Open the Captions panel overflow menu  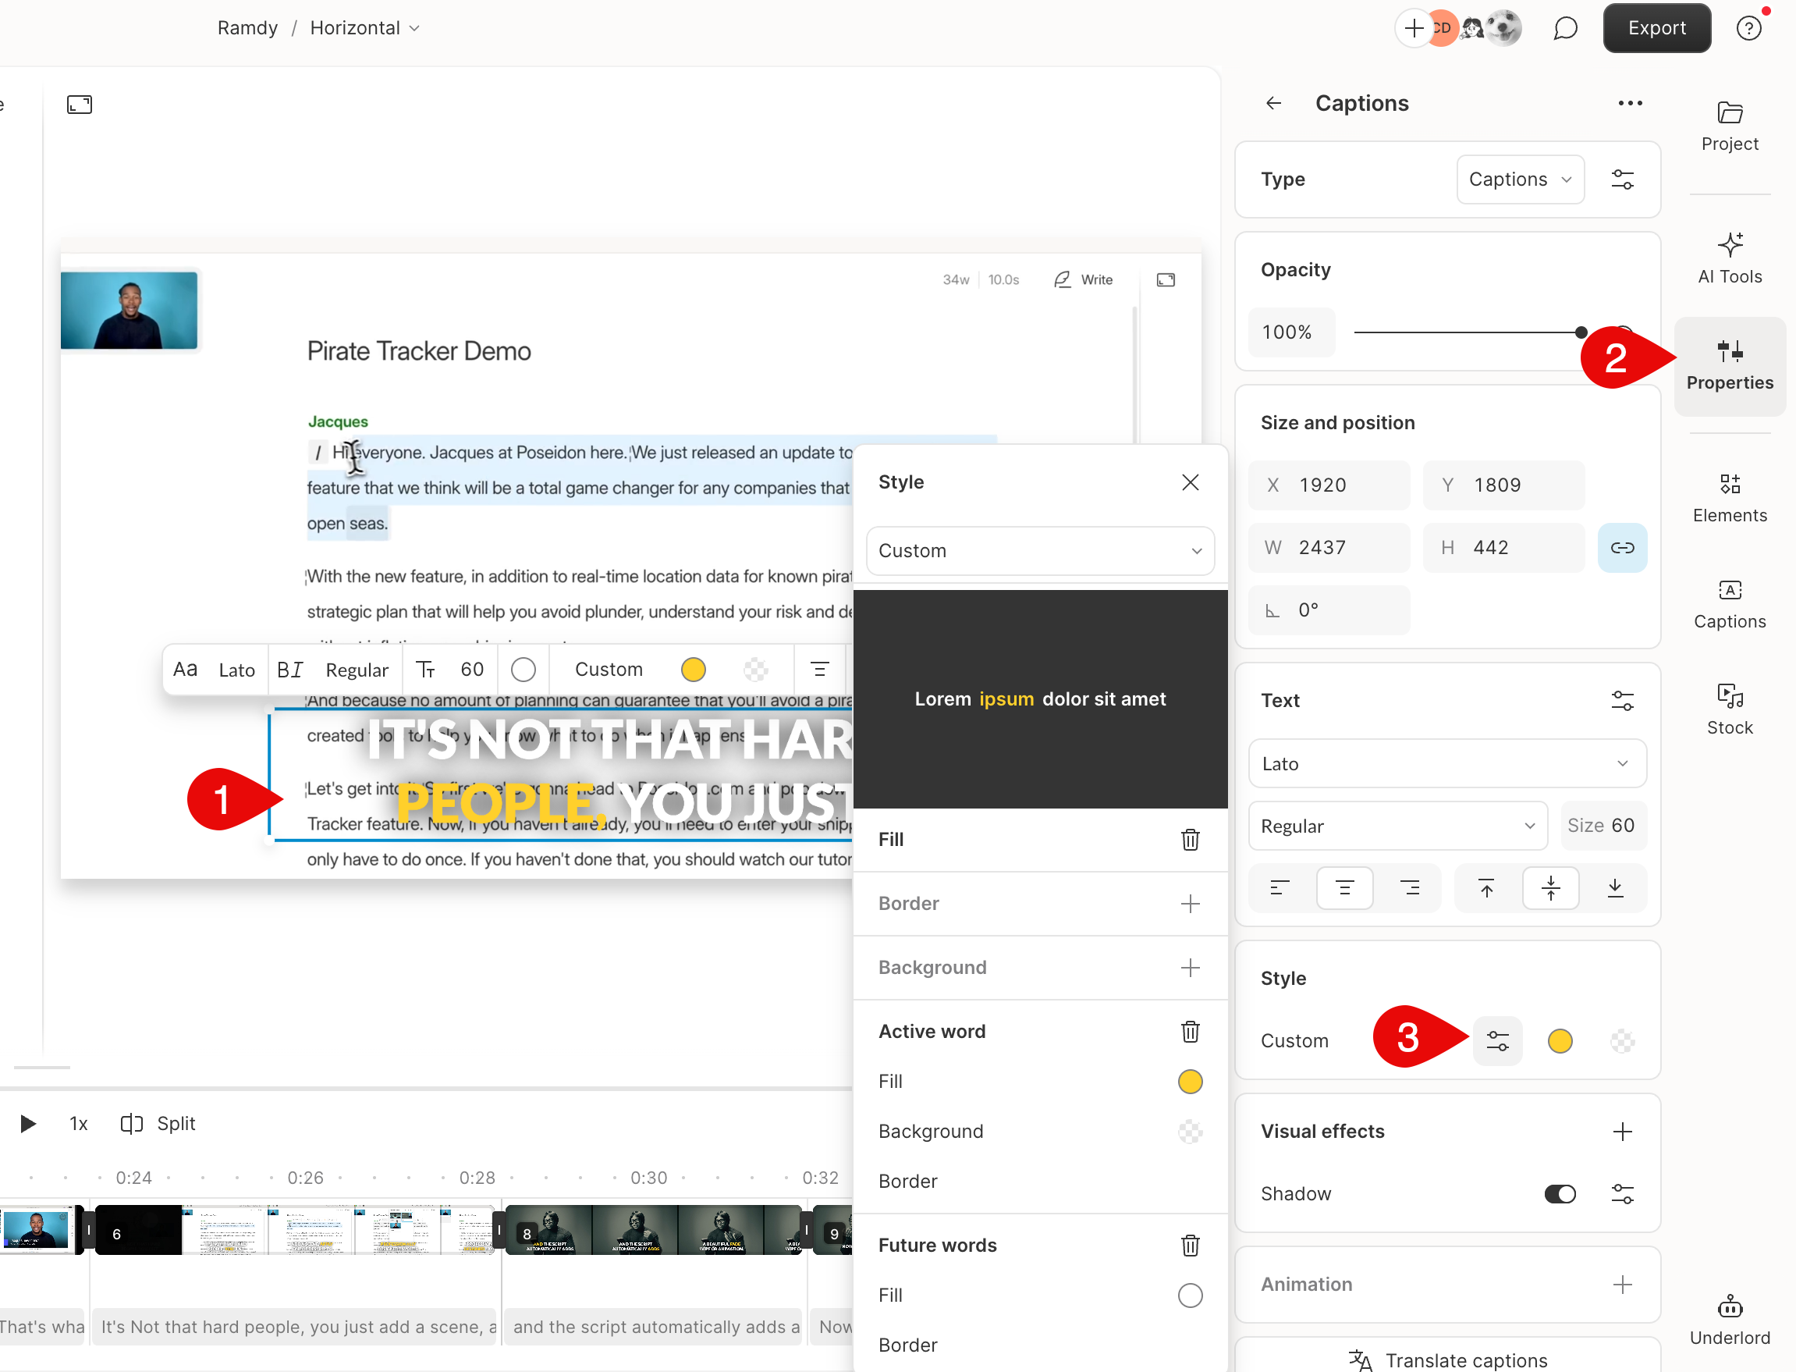(1630, 103)
